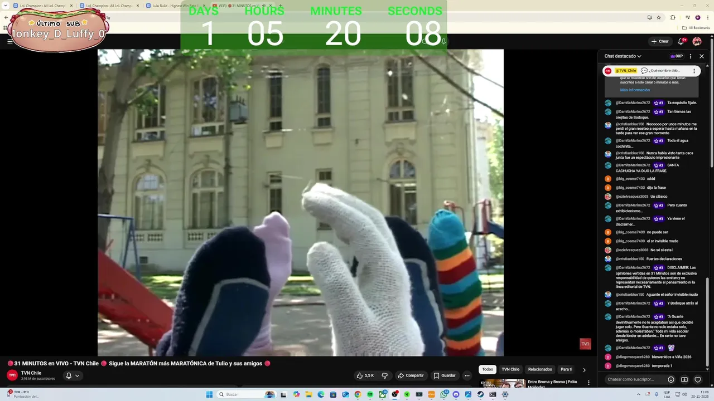
Task: Click the TVN watermark on the video
Action: click(x=585, y=344)
